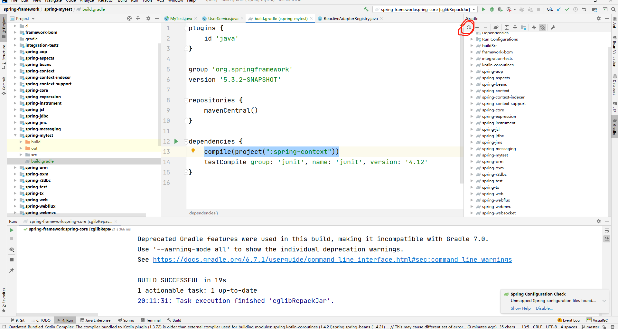This screenshot has width=618, height=329.
Task: Change CRLF line separator in status bar
Action: click(x=537, y=327)
